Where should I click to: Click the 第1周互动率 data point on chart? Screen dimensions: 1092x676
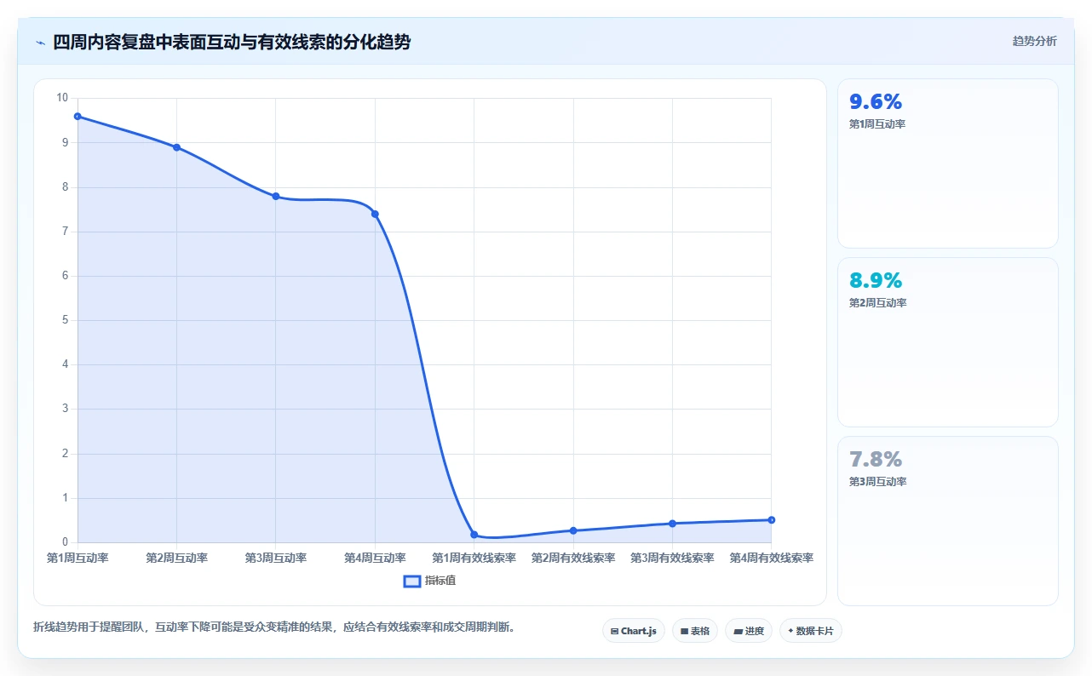(x=78, y=116)
